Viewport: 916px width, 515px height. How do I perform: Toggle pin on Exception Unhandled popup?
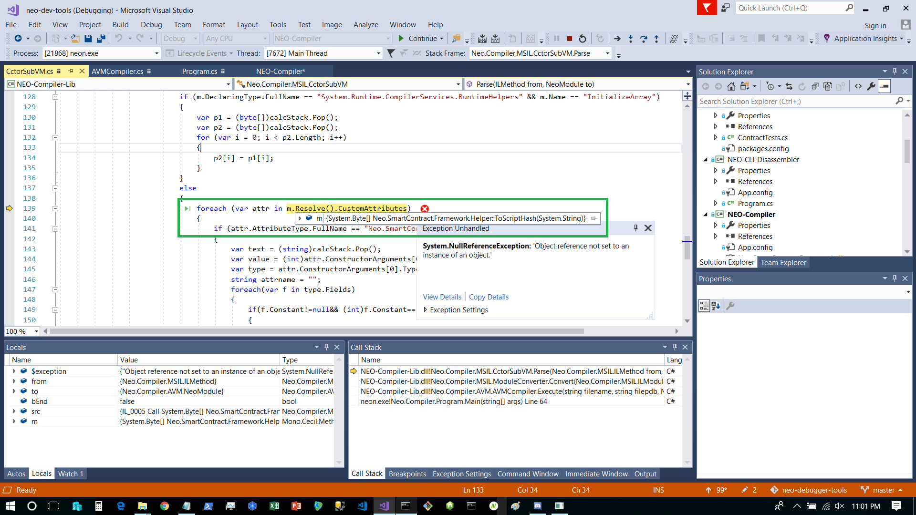635,228
